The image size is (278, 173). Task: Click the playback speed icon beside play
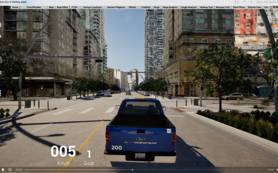click(10, 170)
